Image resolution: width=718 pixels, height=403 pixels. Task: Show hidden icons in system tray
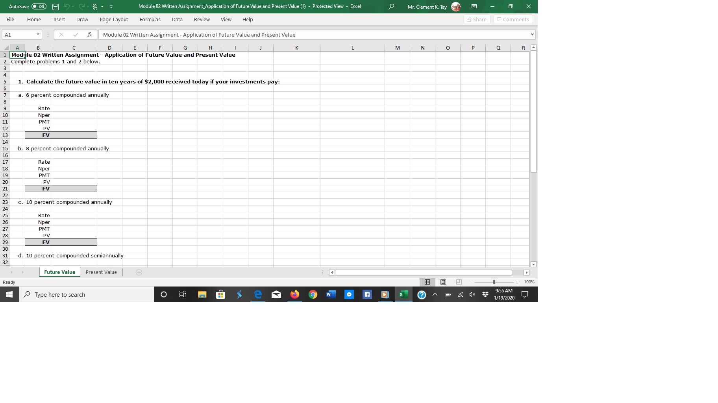(435, 294)
